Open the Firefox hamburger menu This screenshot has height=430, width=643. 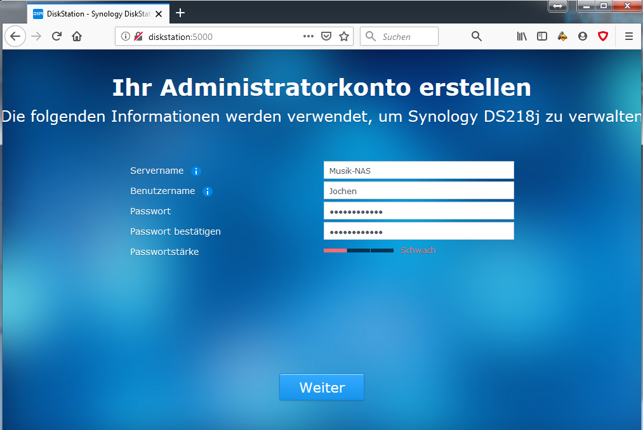[x=628, y=37]
